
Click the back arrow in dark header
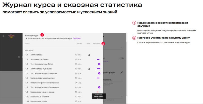click(x=4, y=36)
